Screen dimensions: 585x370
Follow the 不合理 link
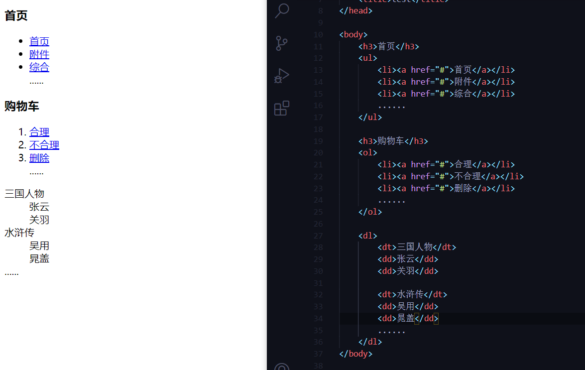pyautogui.click(x=44, y=145)
